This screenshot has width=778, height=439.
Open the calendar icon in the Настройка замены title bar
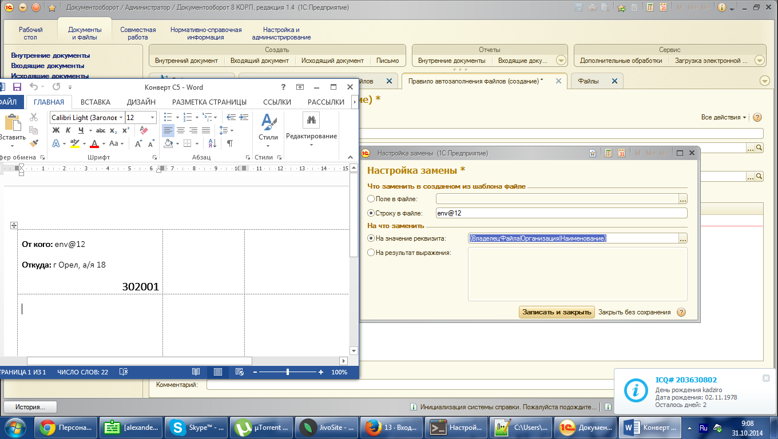pyautogui.click(x=621, y=153)
